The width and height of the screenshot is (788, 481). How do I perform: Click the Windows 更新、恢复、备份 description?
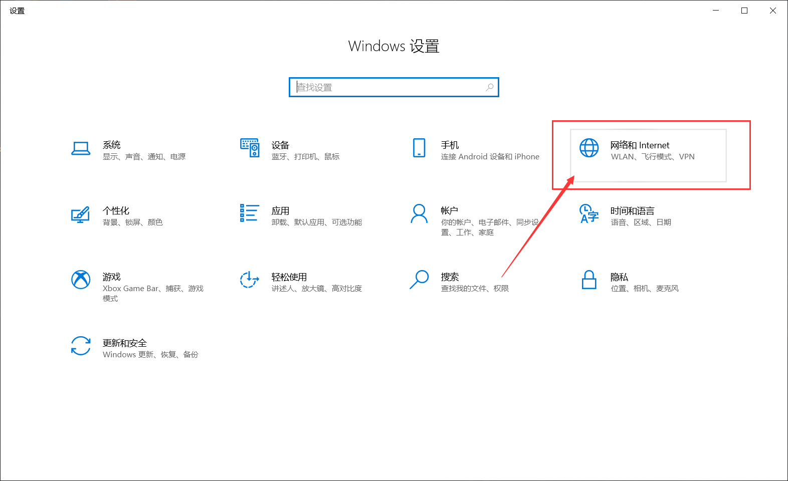150,355
